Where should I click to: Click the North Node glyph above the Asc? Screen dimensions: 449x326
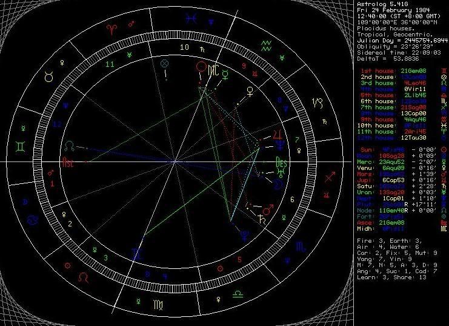(x=72, y=146)
